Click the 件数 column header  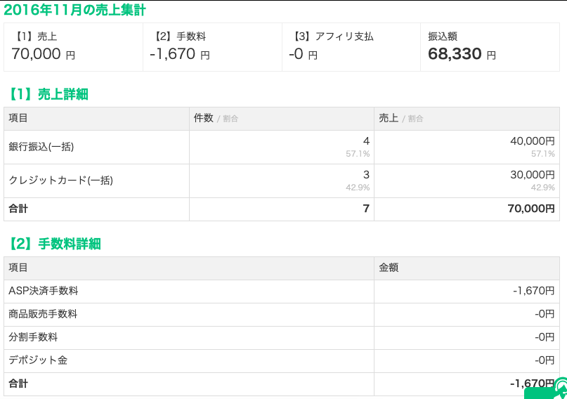[x=203, y=118]
